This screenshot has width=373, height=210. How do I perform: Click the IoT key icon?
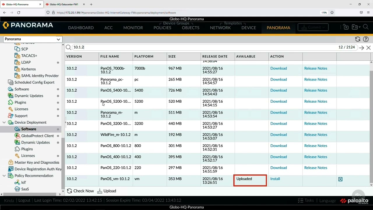(17, 183)
